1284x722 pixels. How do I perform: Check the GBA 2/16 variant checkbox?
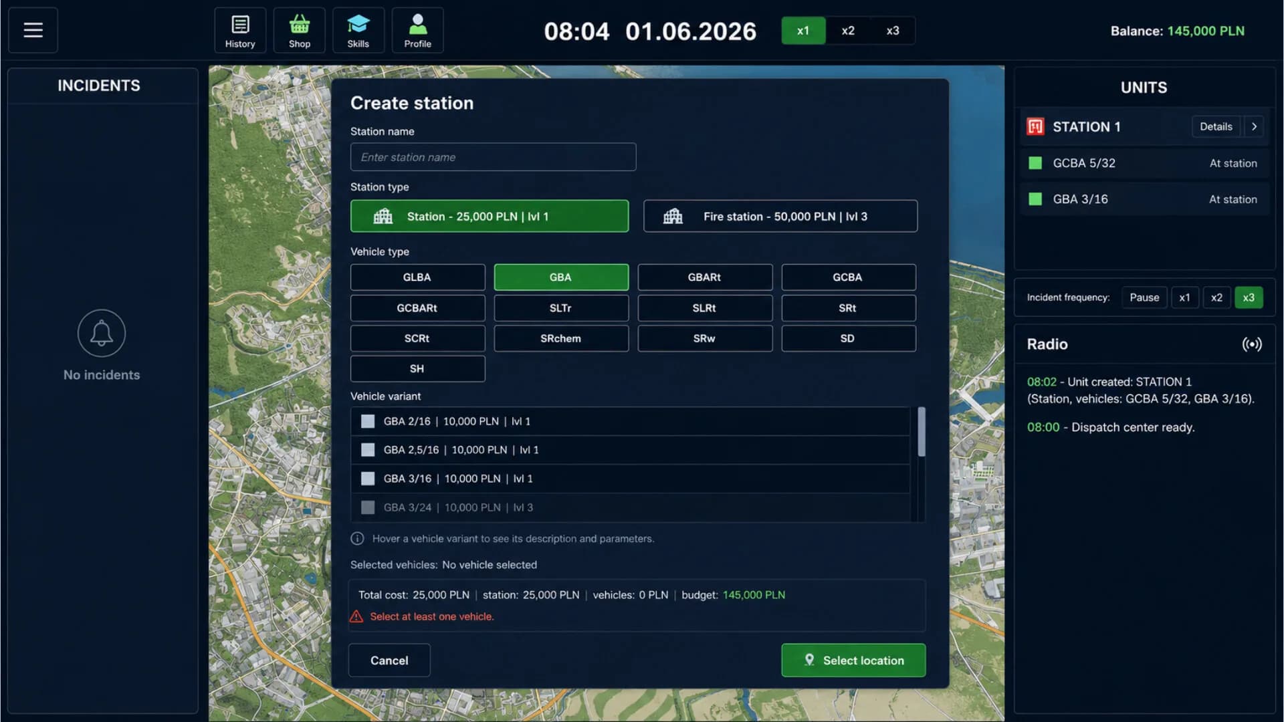pyautogui.click(x=368, y=421)
